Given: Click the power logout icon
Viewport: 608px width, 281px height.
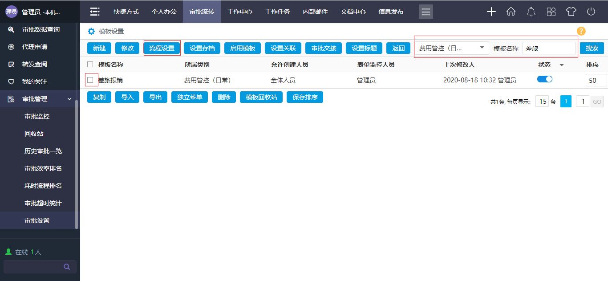Looking at the screenshot, I should [x=591, y=12].
